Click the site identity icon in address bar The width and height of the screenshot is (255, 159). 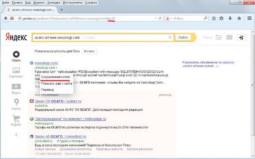(20, 18)
